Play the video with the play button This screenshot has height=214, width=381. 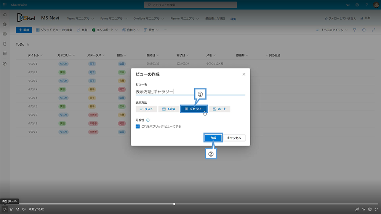[5, 209]
